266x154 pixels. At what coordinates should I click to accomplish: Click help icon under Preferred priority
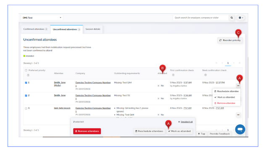click(28, 75)
